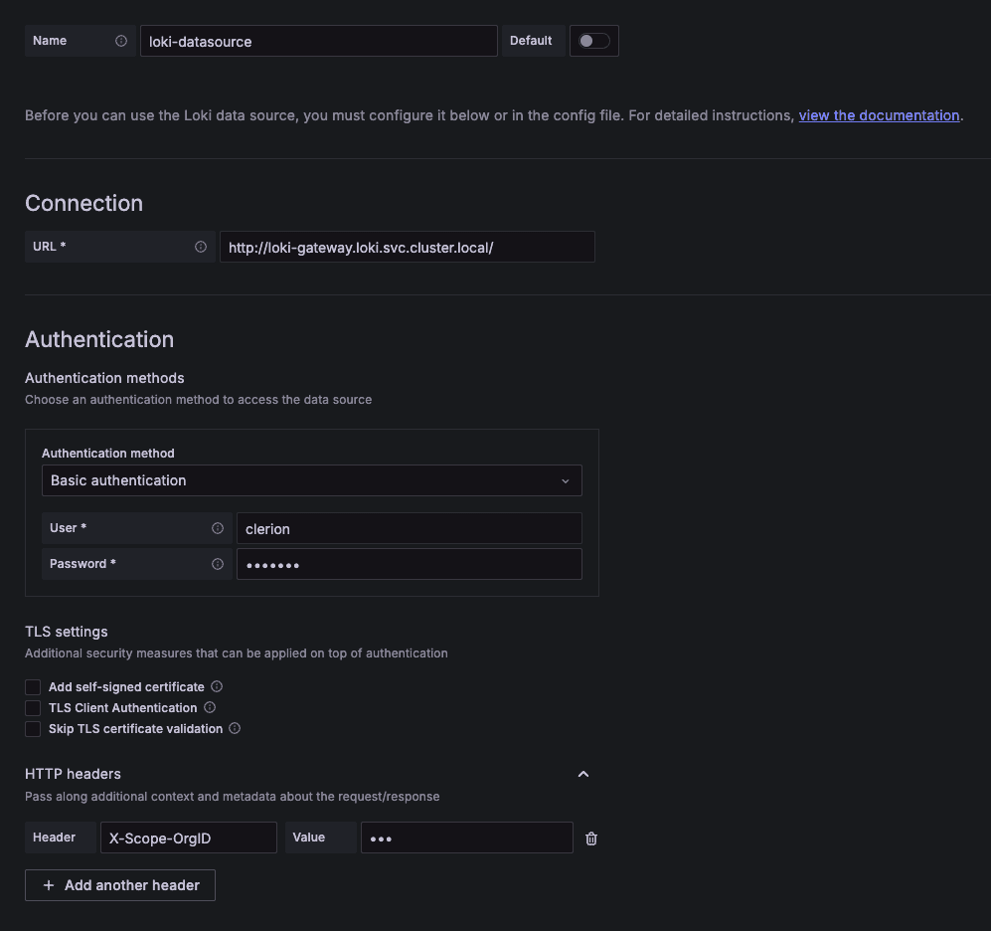The height and width of the screenshot is (931, 991).
Task: Click the info icon beside URL label
Action: 201,247
